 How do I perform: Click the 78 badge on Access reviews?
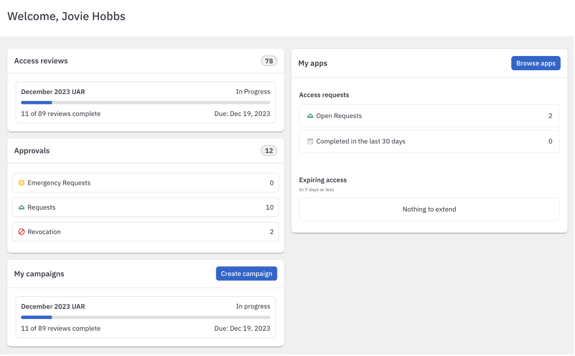[x=269, y=61]
